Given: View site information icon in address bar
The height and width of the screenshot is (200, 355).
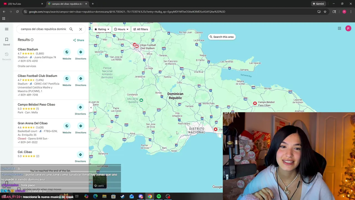Looking at the screenshot, I should 25,12.
